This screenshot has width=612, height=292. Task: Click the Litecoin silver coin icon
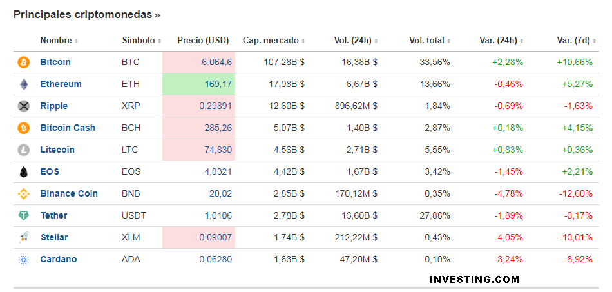[24, 150]
